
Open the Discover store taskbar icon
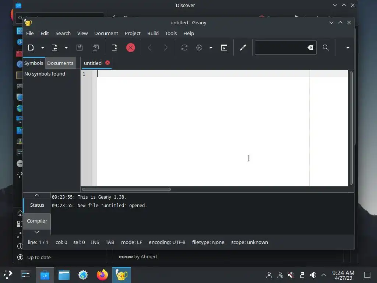[x=45, y=275]
